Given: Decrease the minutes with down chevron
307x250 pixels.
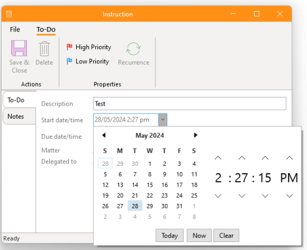Looking at the screenshot, I should [x=242, y=196].
